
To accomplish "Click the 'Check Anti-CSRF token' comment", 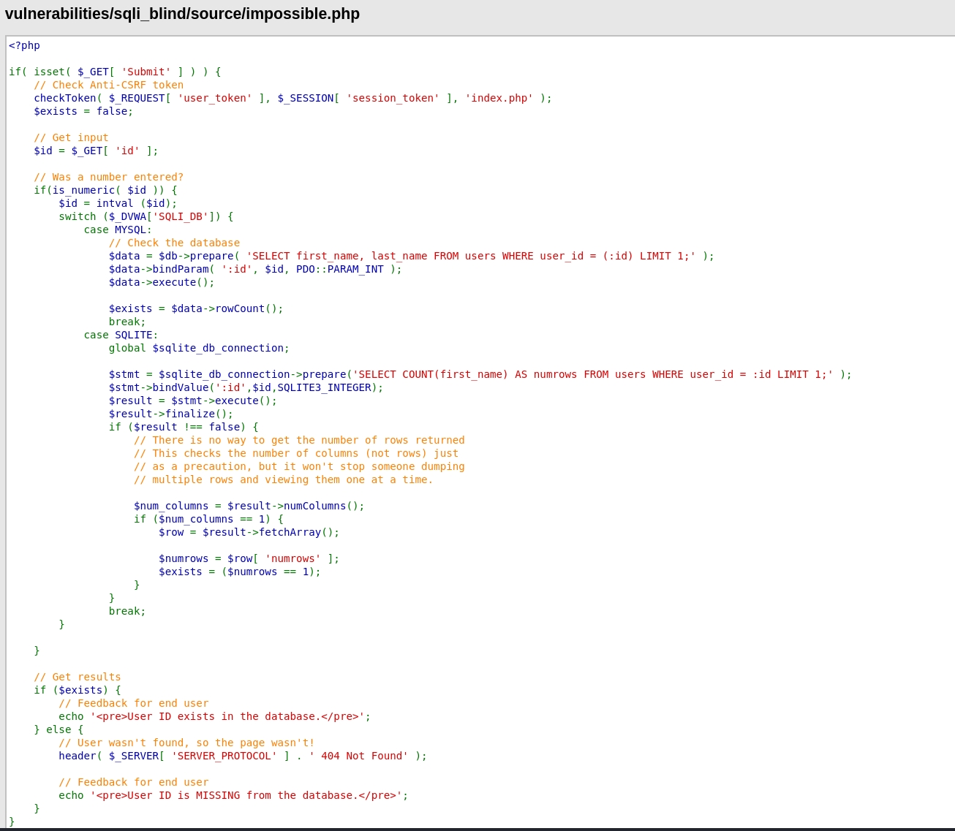I will [x=108, y=85].
